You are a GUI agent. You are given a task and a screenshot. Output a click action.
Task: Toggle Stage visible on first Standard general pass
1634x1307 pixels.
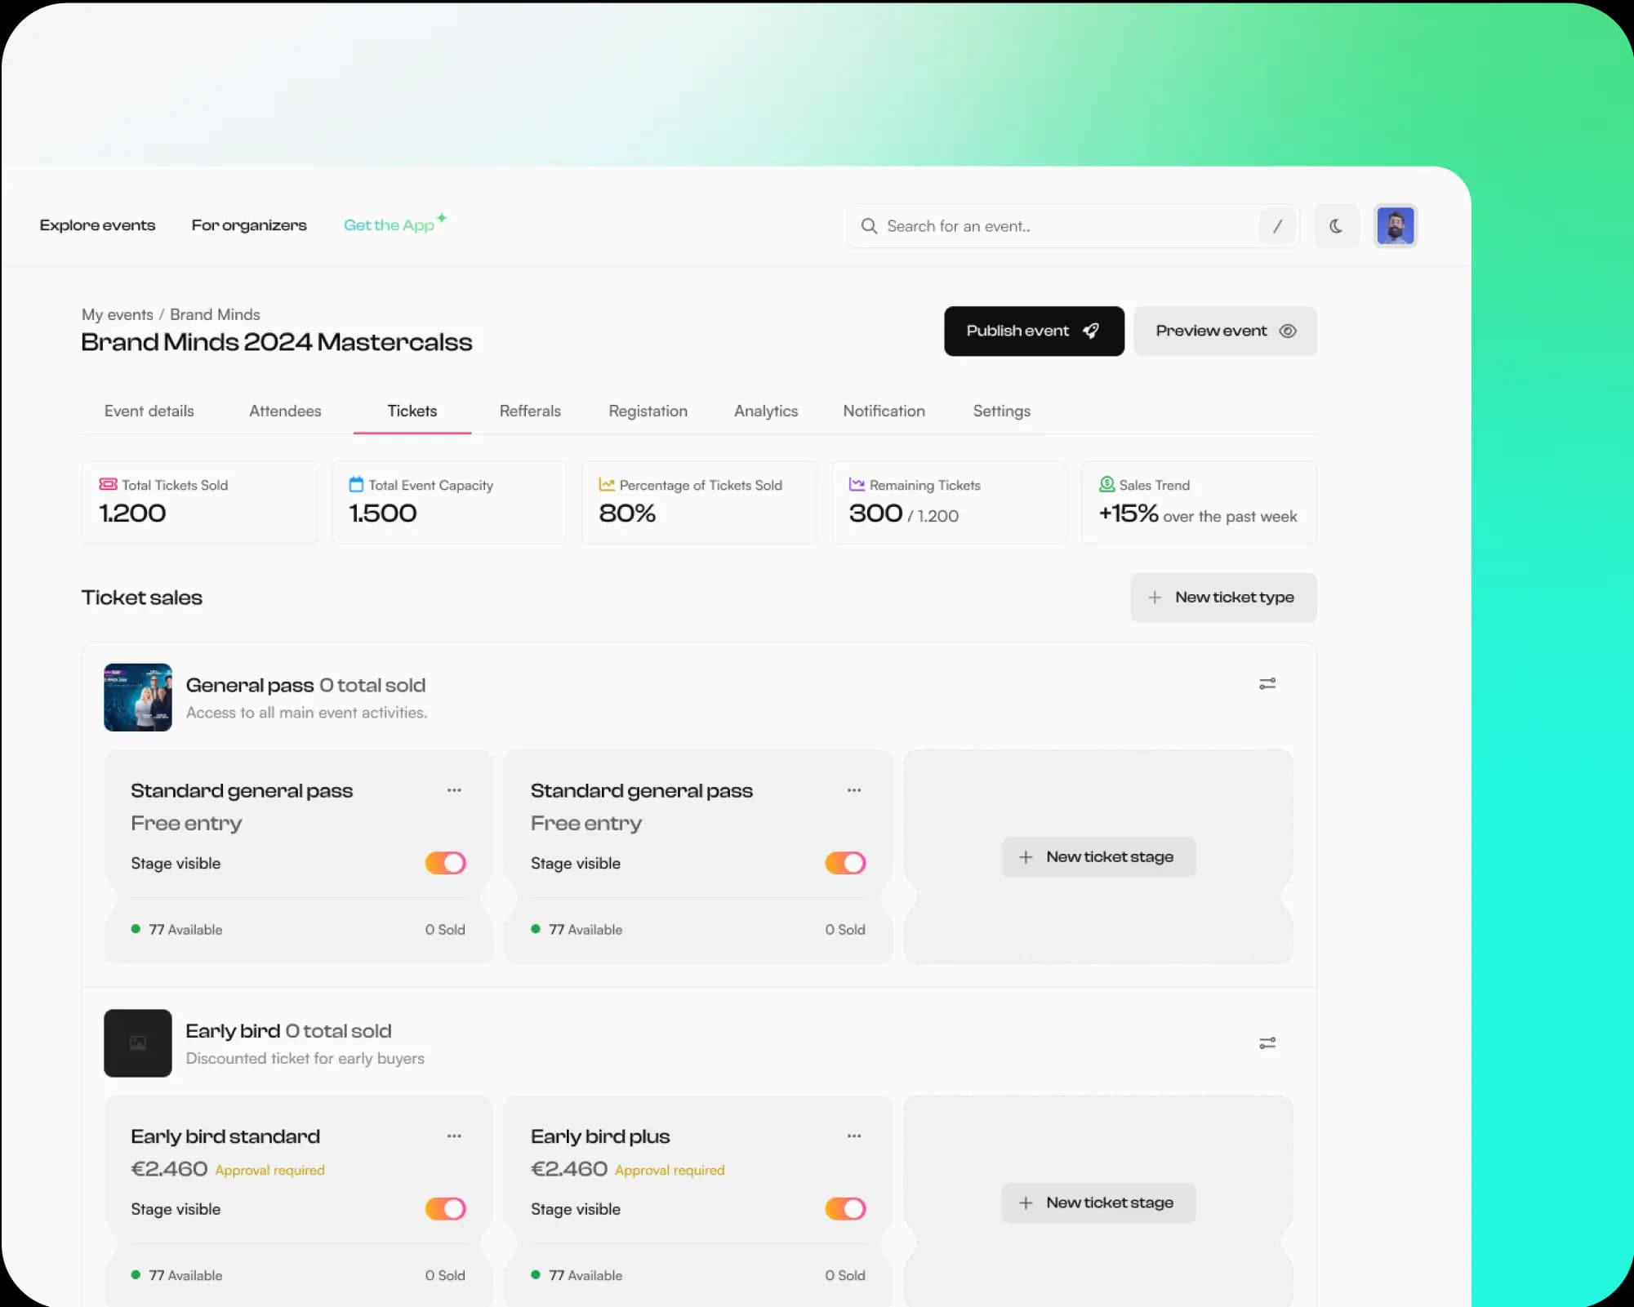(x=445, y=863)
